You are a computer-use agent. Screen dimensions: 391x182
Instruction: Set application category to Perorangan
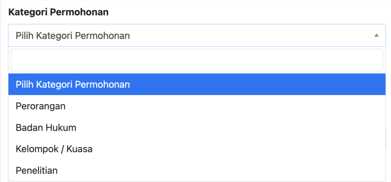[41, 106]
